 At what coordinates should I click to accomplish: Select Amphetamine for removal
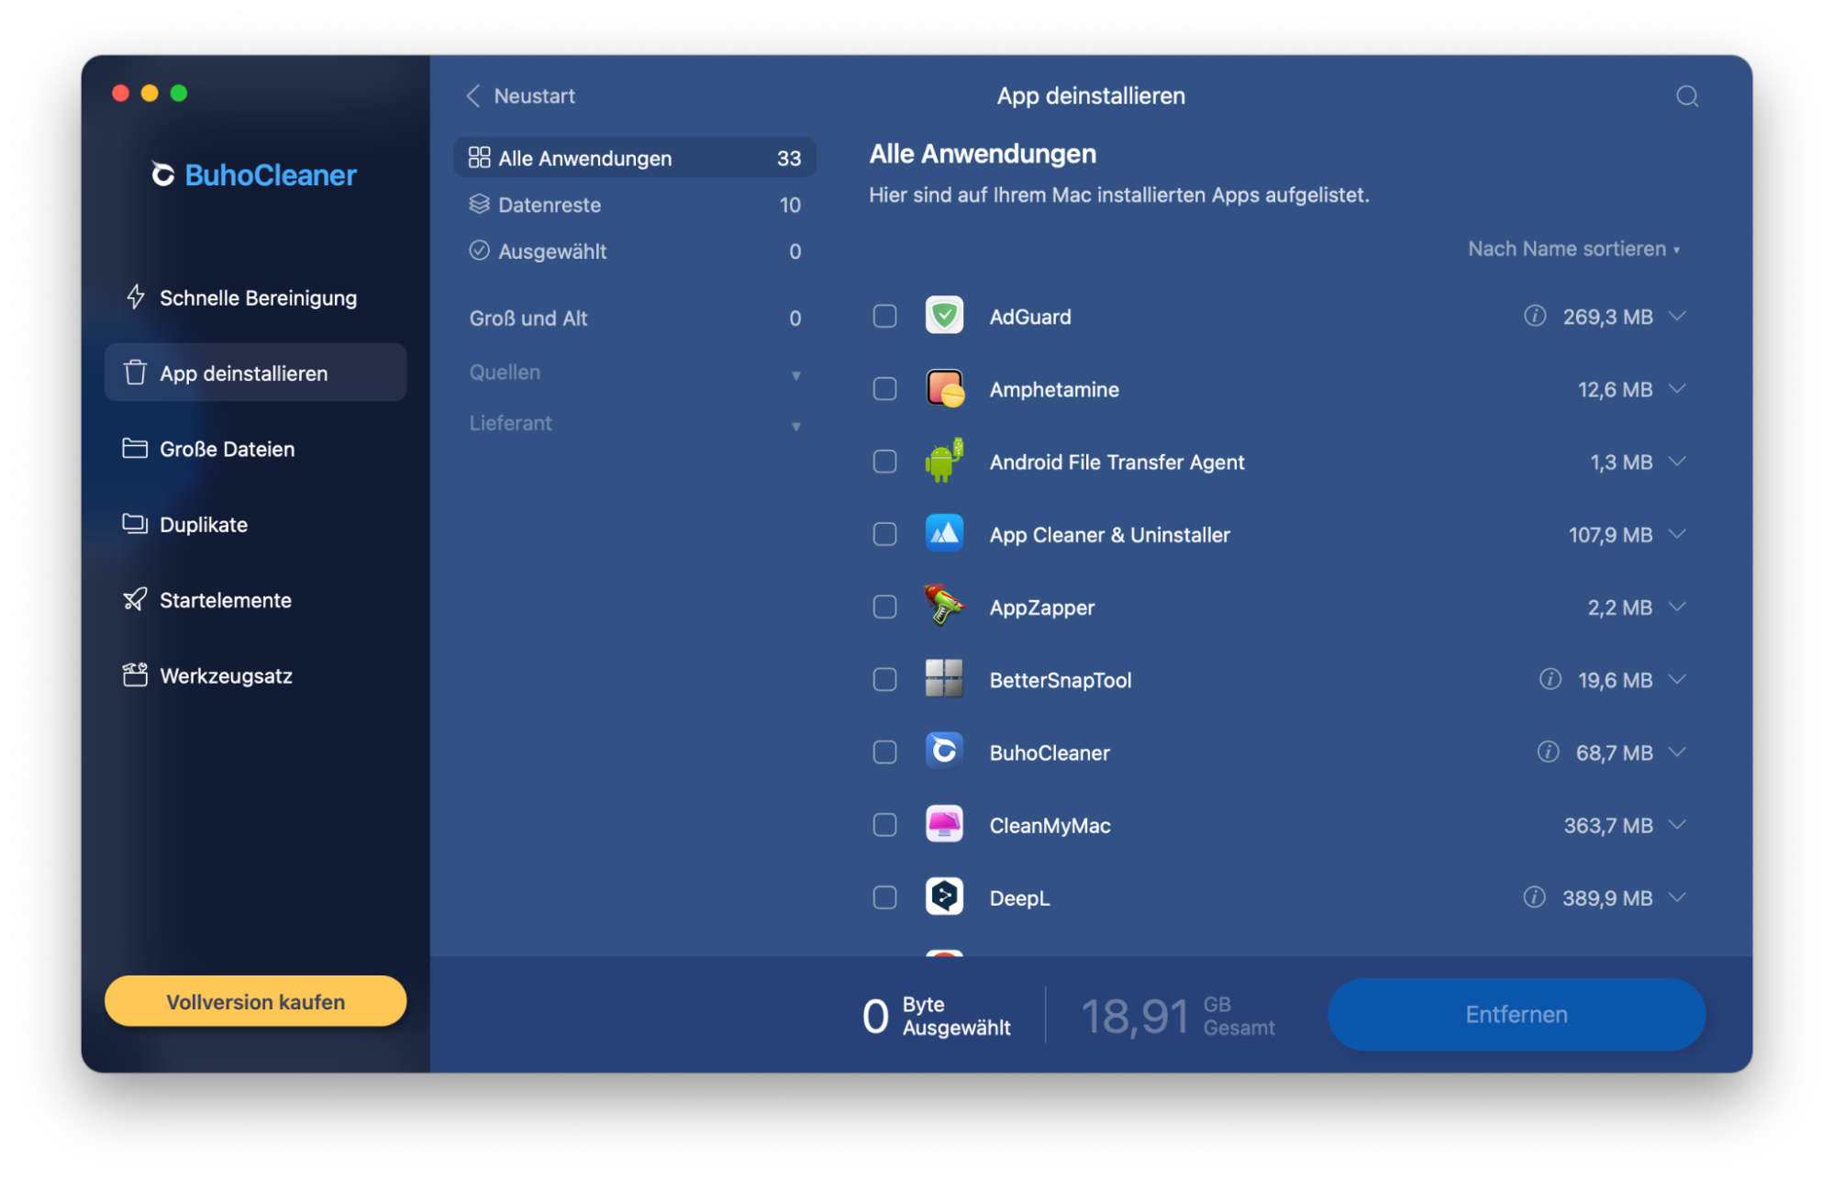[884, 389]
